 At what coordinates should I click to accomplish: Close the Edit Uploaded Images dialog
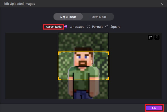pyautogui.click(x=162, y=4)
